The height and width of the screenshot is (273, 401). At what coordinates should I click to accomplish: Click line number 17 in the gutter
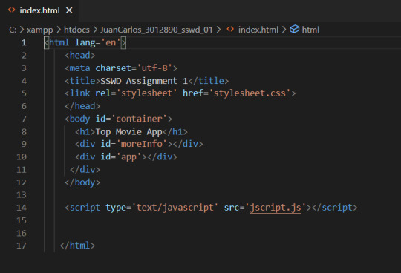click(x=22, y=246)
